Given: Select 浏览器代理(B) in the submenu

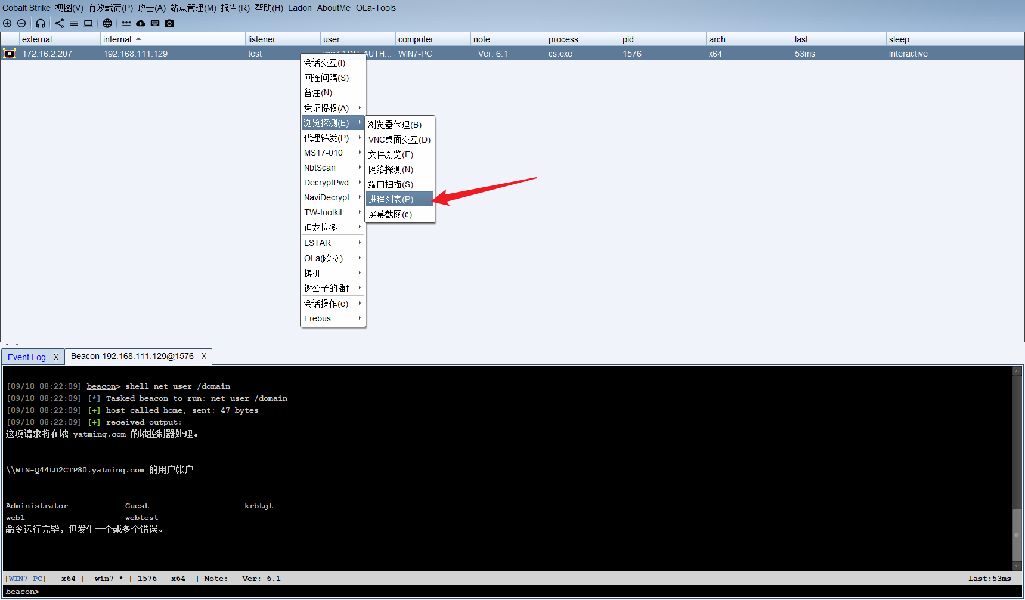Looking at the screenshot, I should point(400,125).
